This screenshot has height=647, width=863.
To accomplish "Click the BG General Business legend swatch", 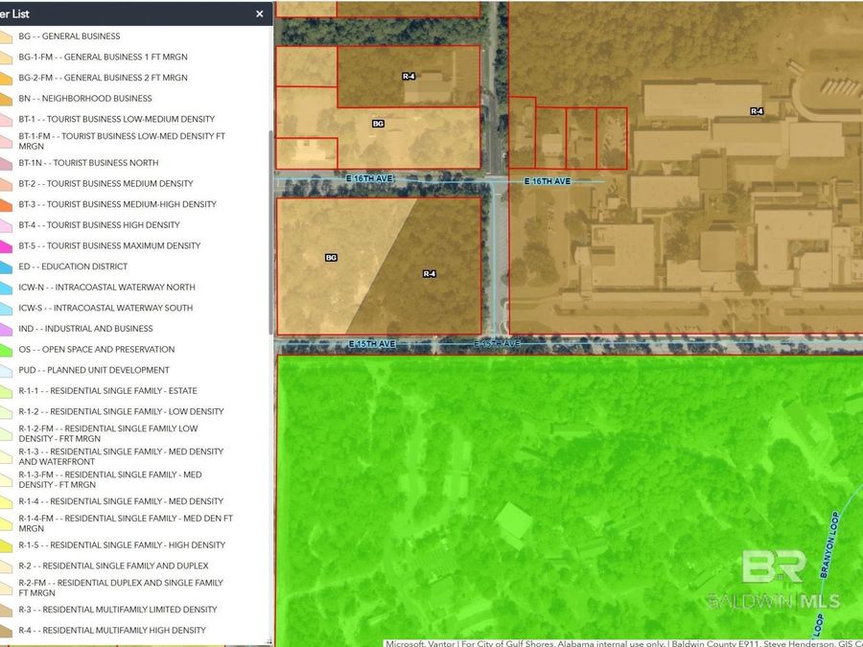I will (6, 36).
